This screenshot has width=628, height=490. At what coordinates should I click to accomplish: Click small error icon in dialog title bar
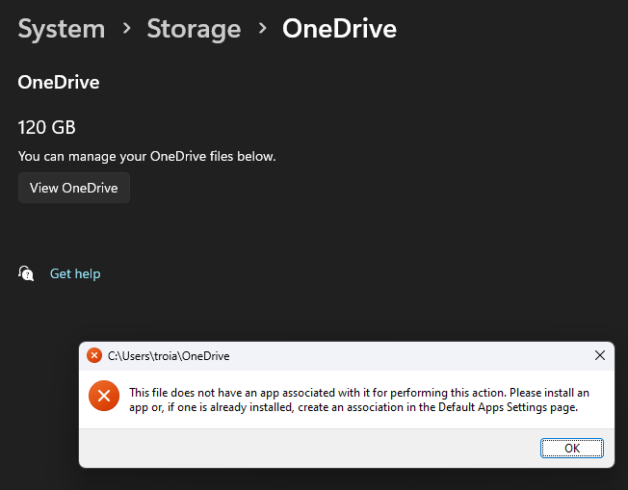(x=94, y=355)
